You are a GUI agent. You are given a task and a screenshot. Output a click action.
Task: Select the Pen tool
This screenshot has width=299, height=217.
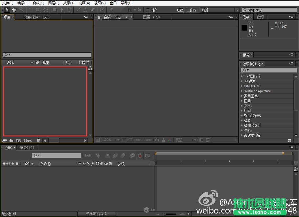(62, 10)
